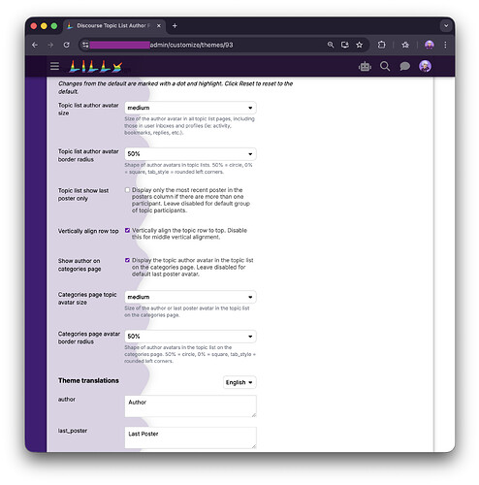Enable Topic list show last poster only
Viewport: 479px width, 485px height.
pyautogui.click(x=127, y=190)
